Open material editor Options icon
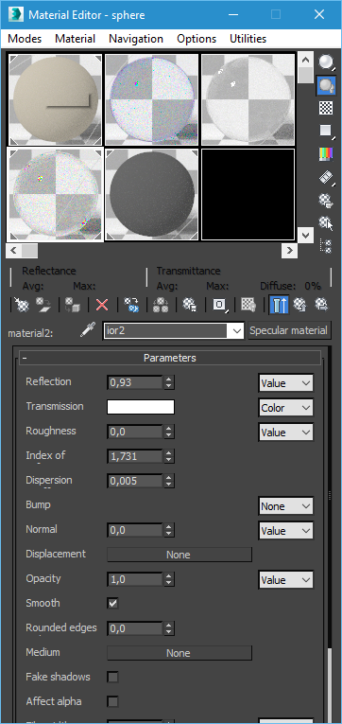This screenshot has height=724, width=342. point(326,201)
